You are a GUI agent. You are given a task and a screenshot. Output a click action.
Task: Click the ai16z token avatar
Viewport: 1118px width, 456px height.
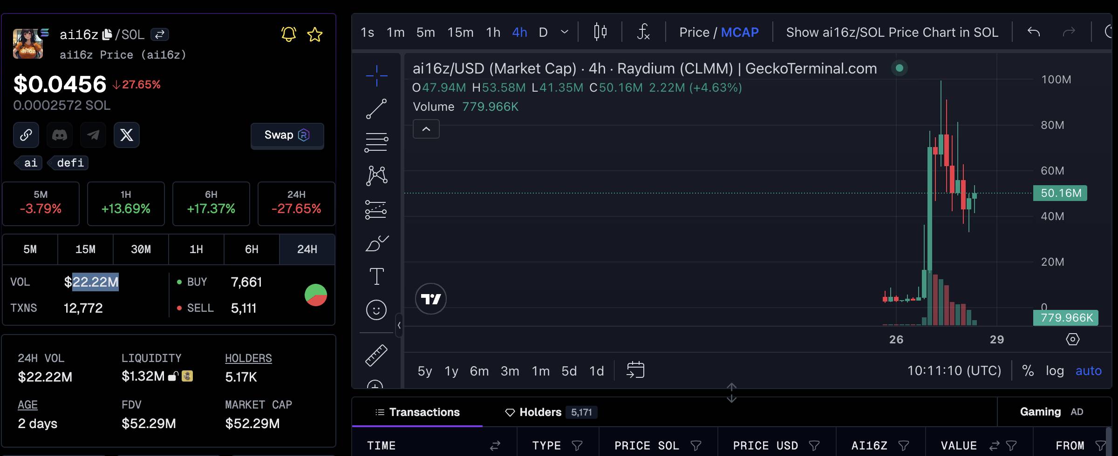[28, 43]
